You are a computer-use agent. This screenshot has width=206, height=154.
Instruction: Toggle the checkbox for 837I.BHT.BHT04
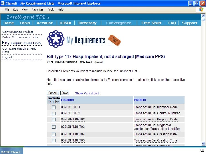click(54, 134)
